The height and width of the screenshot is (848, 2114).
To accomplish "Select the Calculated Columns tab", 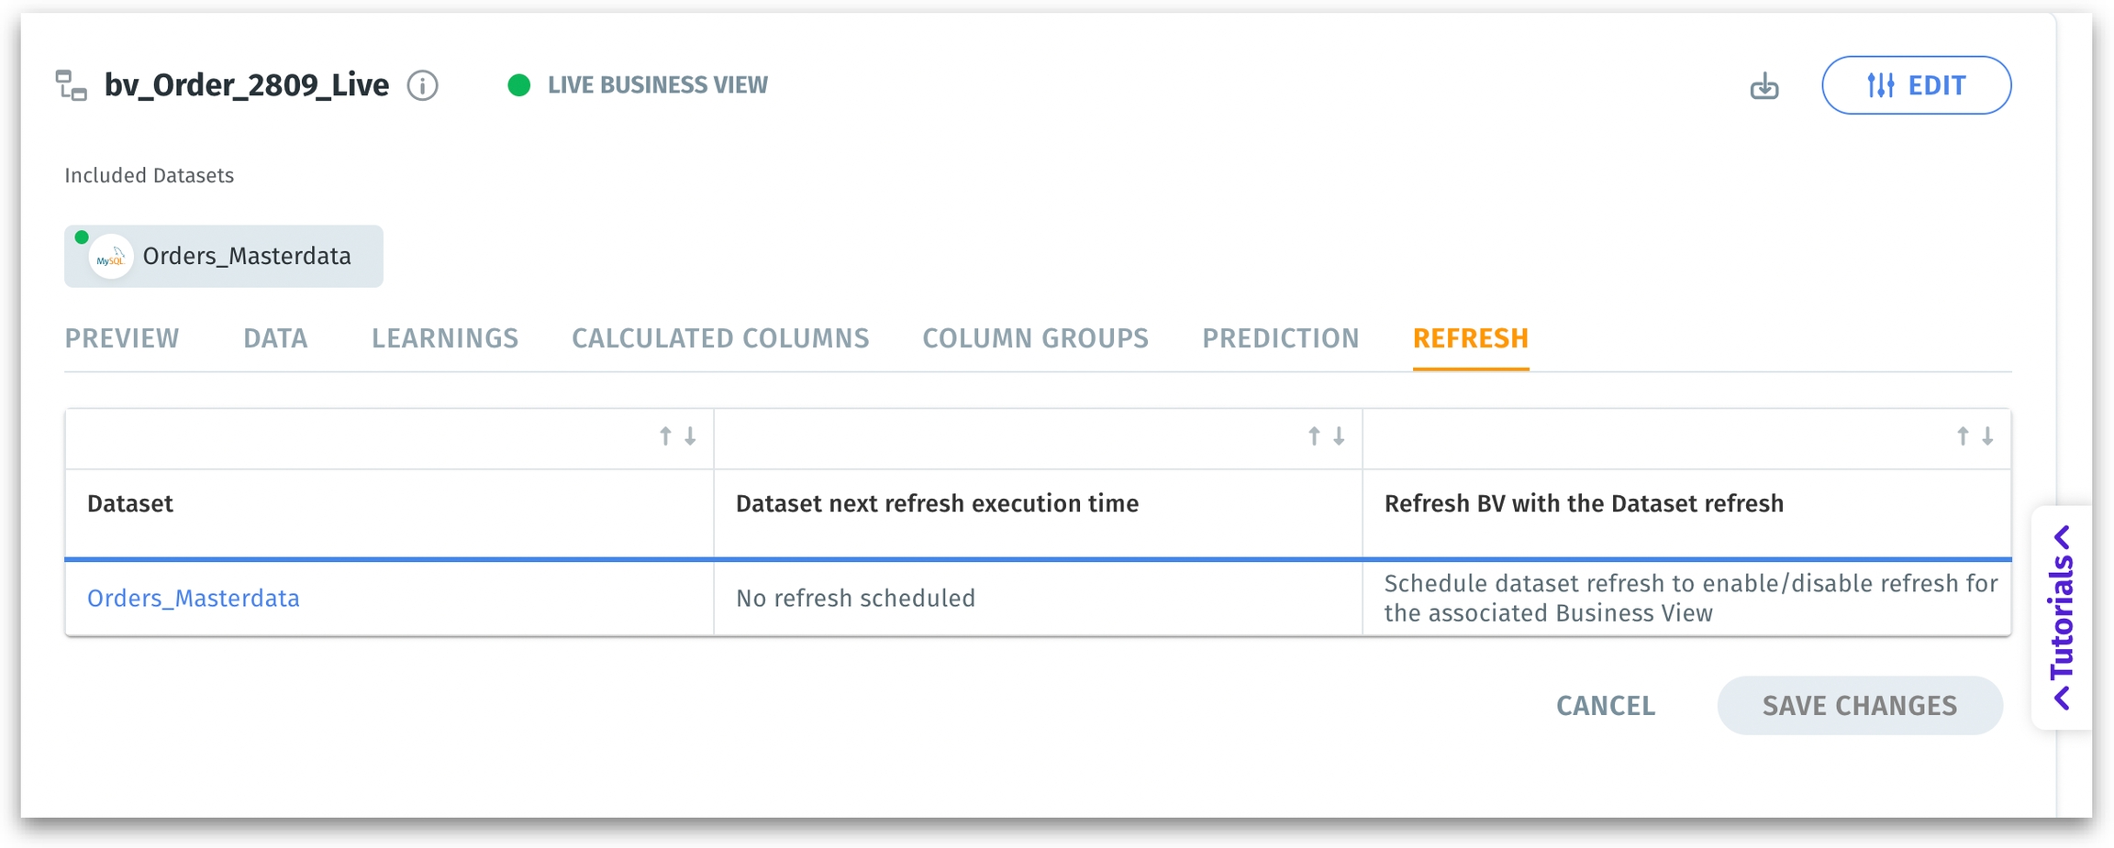I will 720,338.
